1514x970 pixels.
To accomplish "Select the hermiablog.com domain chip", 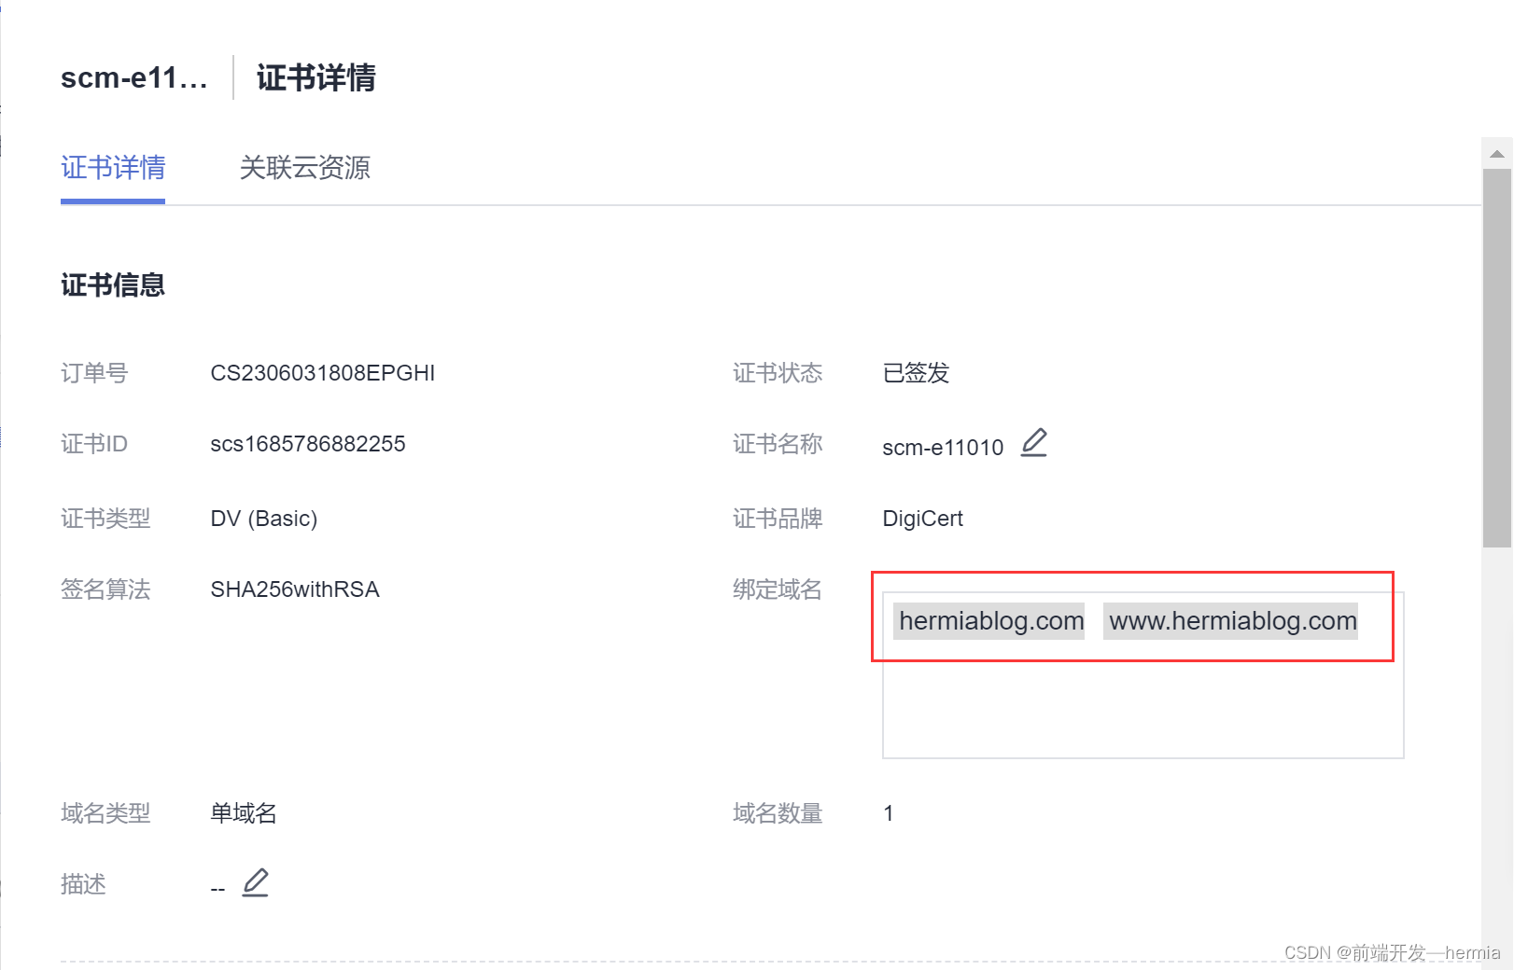I will pyautogui.click(x=990, y=621).
